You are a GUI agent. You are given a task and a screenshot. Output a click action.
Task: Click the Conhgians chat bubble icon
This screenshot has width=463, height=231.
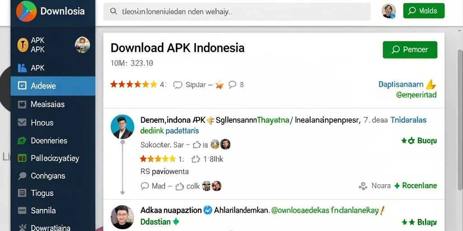click(x=22, y=176)
